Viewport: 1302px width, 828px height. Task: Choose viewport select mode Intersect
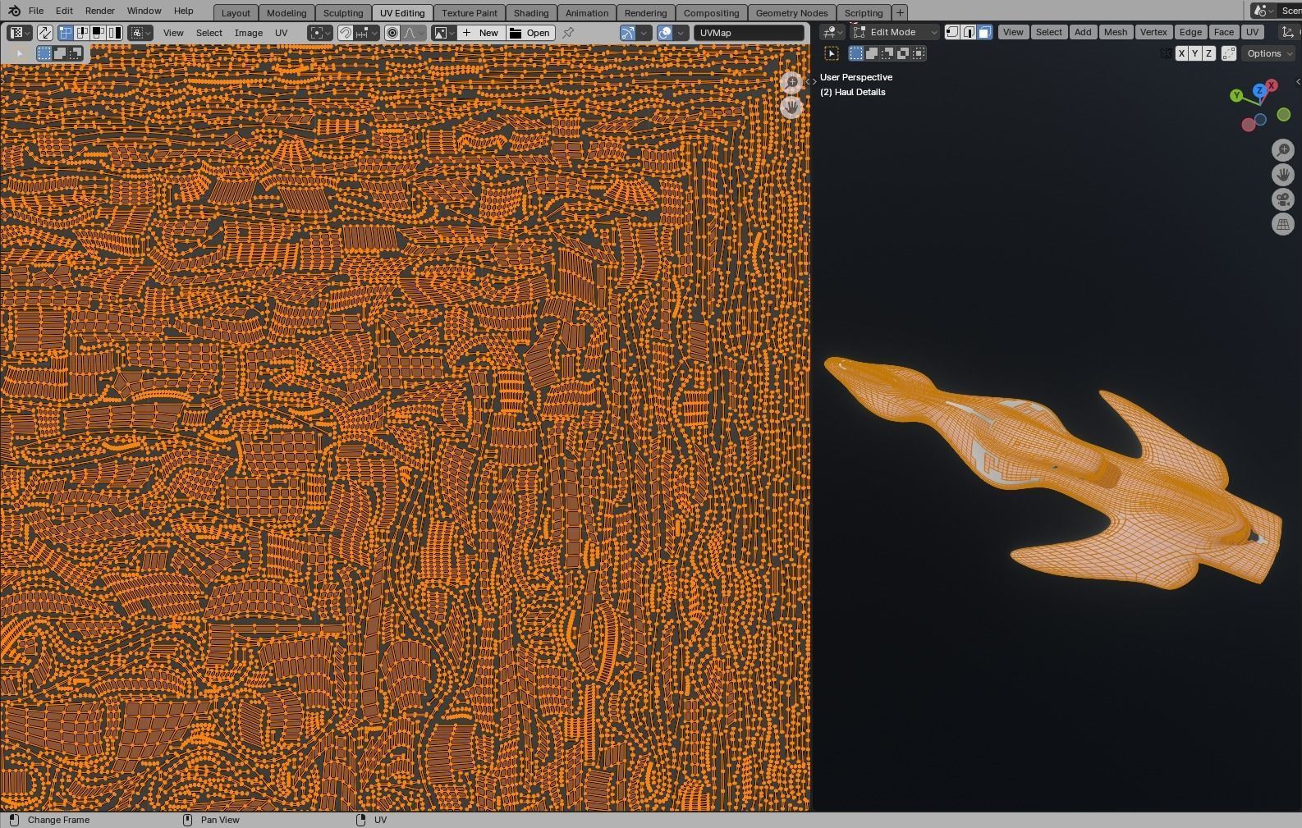point(919,53)
